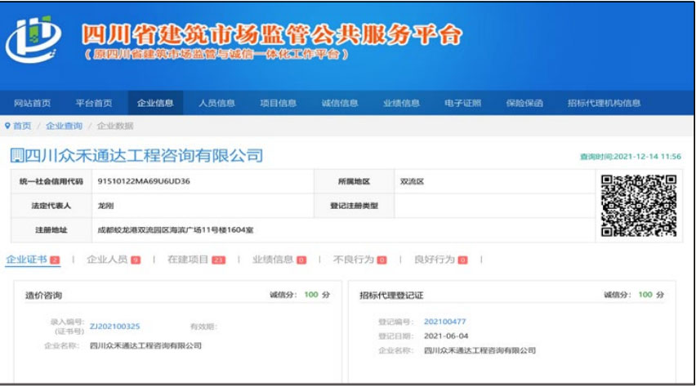Select 企业信息 navigation item
Image resolution: width=696 pixels, height=387 pixels.
pos(155,103)
